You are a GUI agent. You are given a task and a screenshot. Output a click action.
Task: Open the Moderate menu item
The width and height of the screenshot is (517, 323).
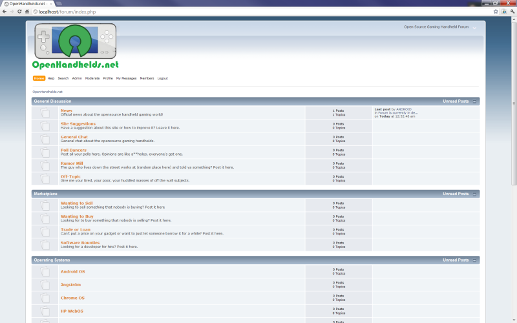(x=92, y=78)
